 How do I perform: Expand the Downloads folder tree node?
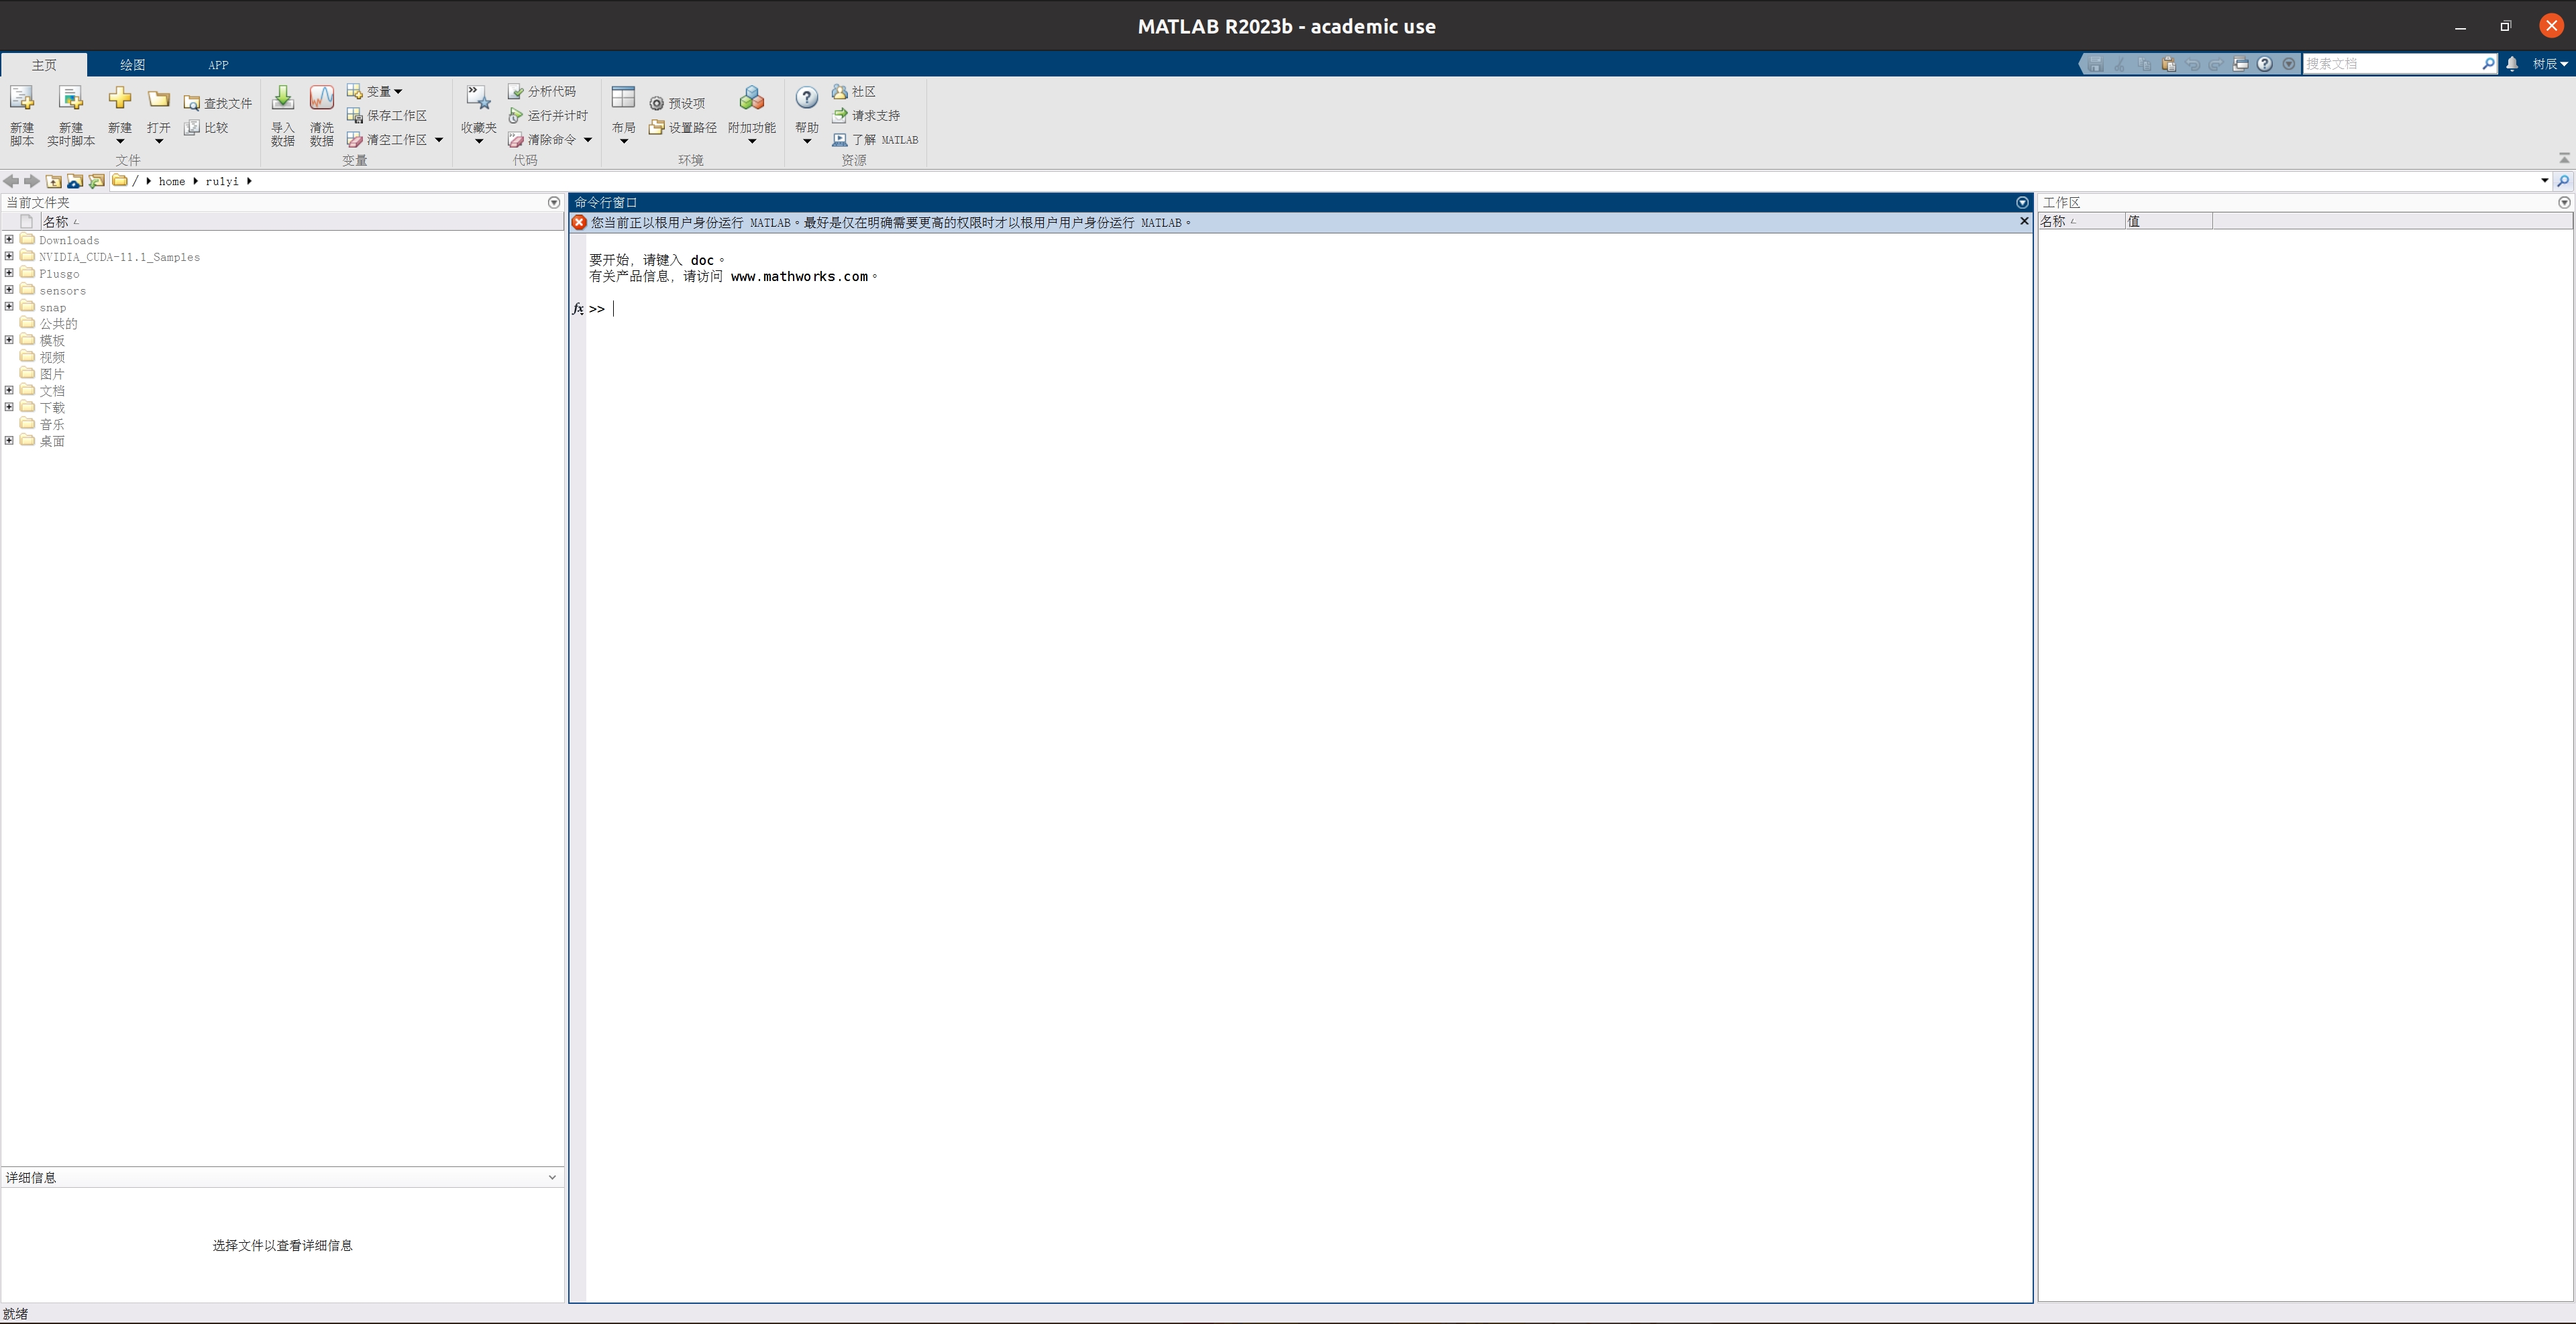click(x=9, y=240)
